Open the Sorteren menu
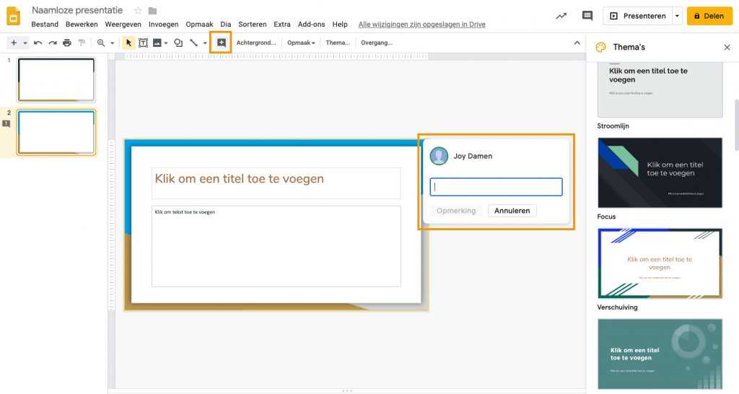 pos(252,25)
